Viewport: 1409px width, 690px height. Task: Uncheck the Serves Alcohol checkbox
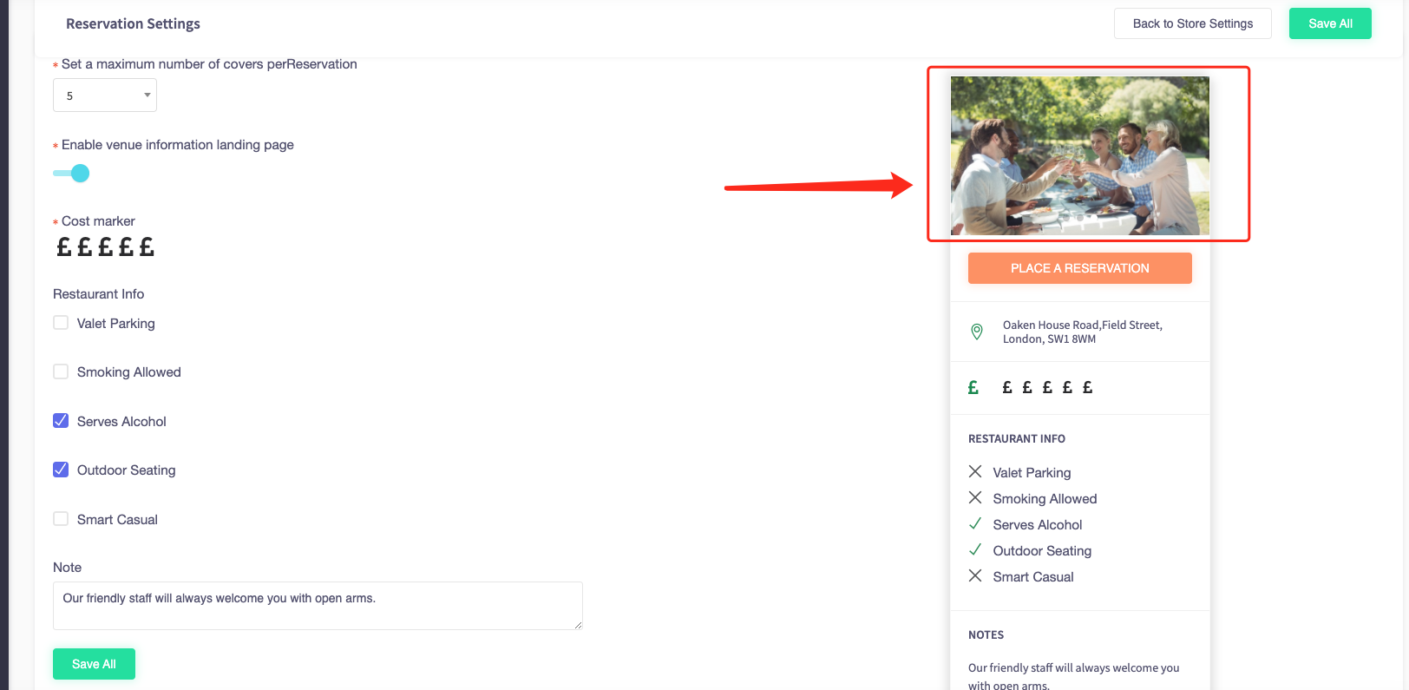61,421
